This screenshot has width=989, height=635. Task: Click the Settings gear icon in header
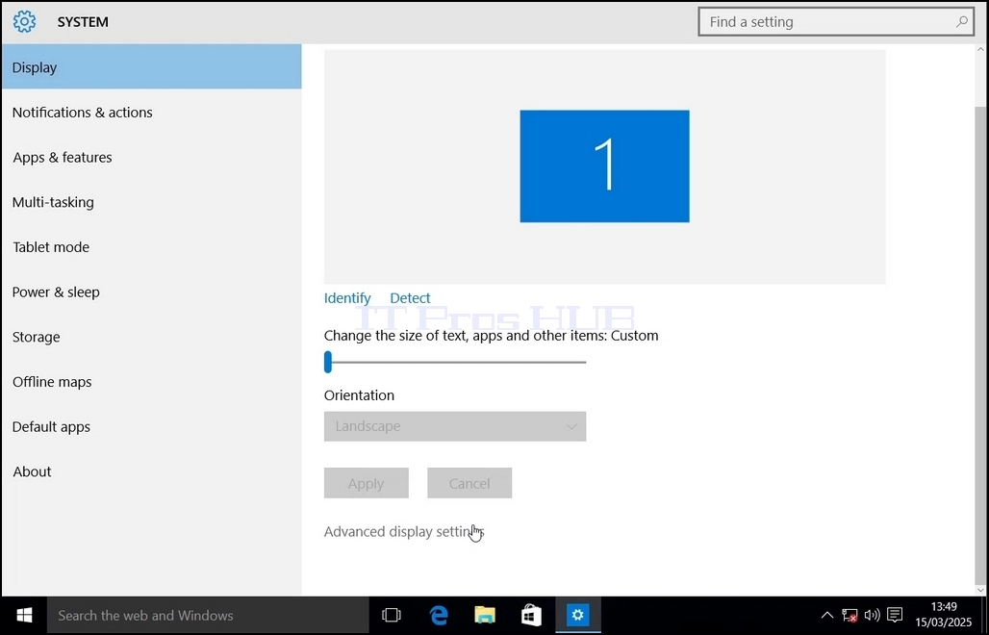(25, 22)
